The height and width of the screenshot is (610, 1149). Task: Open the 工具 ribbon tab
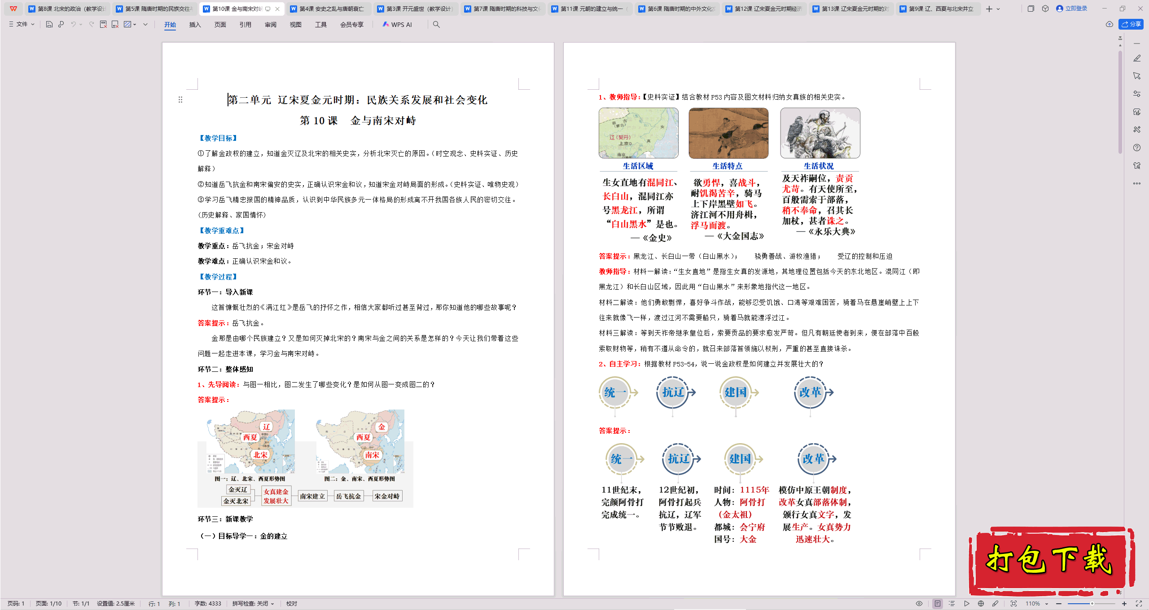321,25
